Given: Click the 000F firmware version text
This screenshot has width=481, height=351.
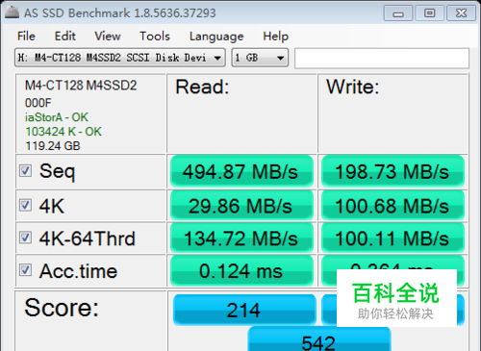Looking at the screenshot, I should click(x=38, y=103).
